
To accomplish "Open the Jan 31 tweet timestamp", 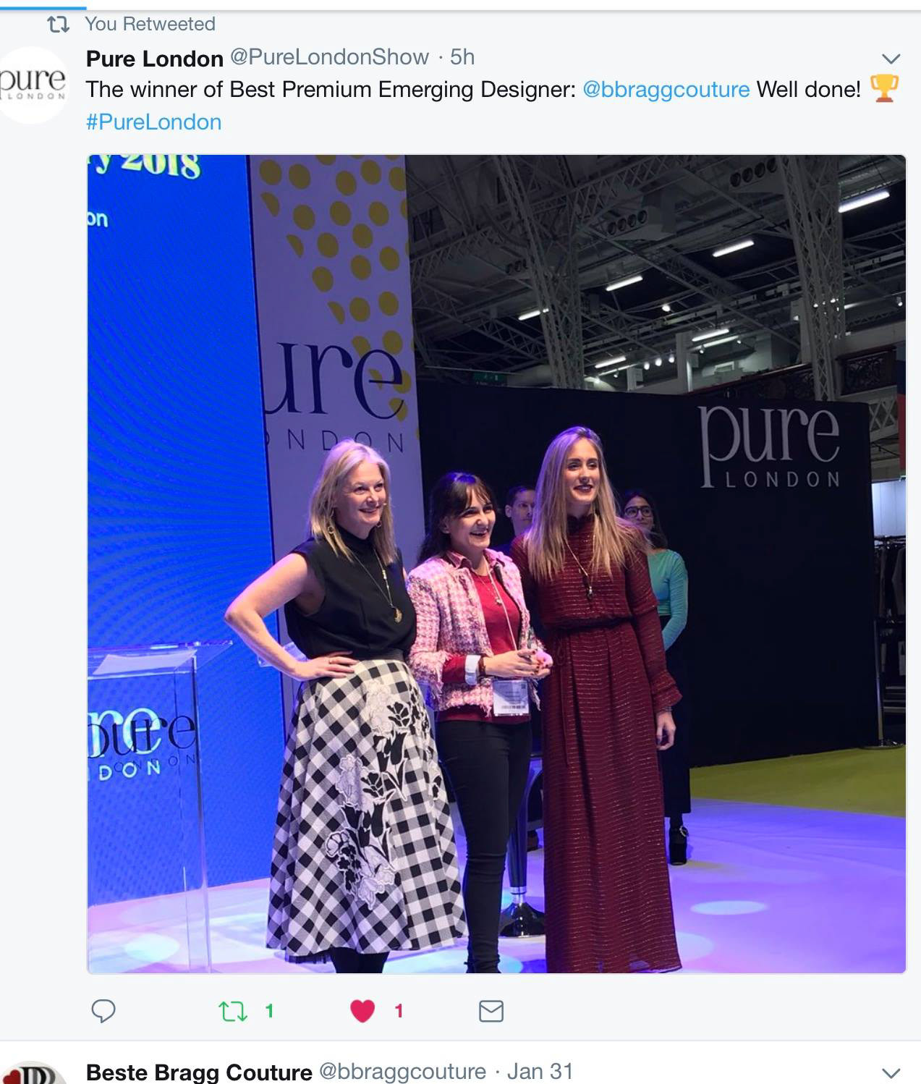I will 540,1072.
